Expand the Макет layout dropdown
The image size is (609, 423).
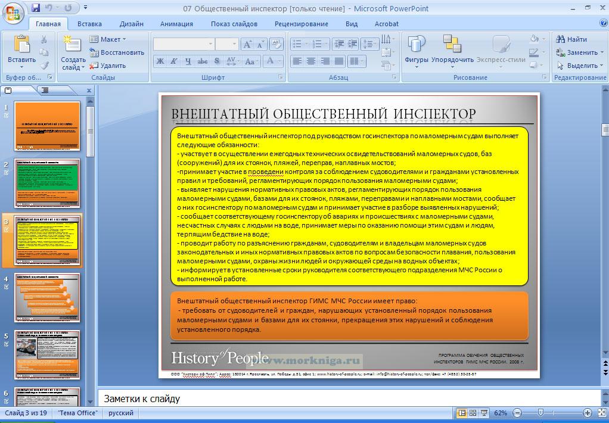tap(109, 39)
